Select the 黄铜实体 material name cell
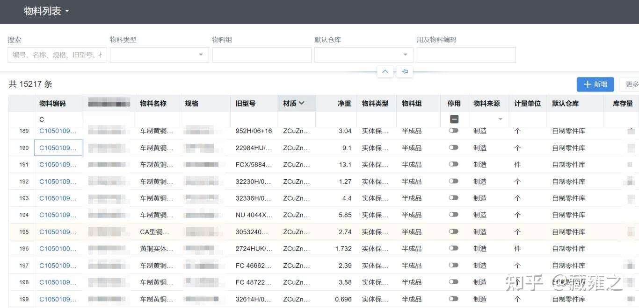This screenshot has height=308, width=639. point(157,249)
